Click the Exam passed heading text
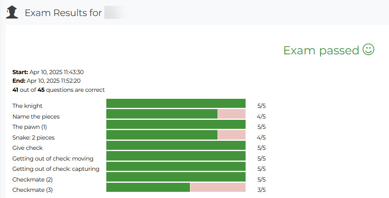The image size is (389, 198). pos(321,50)
